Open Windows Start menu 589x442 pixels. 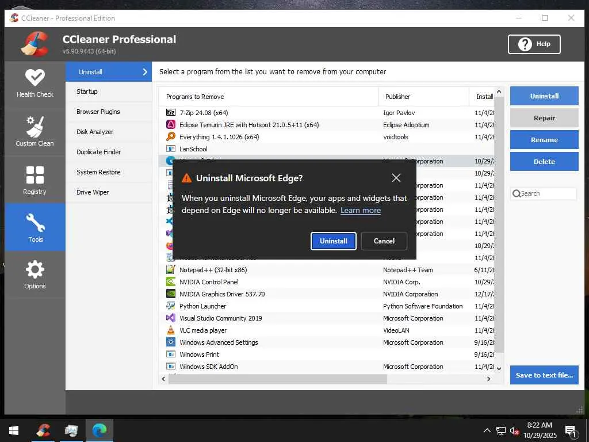pos(14,430)
